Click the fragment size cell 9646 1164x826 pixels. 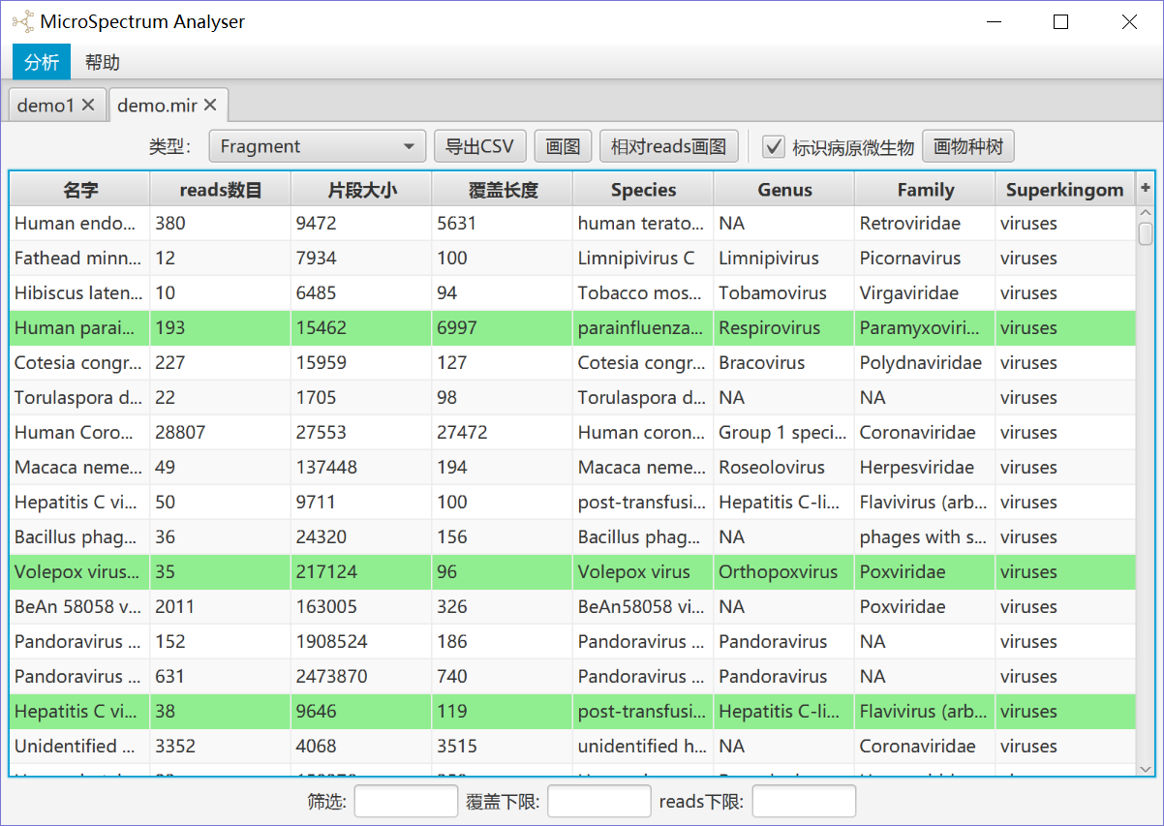(361, 712)
